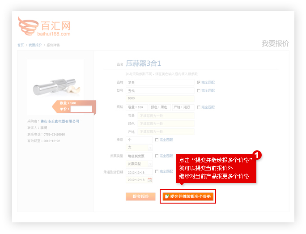Focus the yellow model field containing D800
The width and height of the screenshot is (306, 234).
click(x=160, y=98)
